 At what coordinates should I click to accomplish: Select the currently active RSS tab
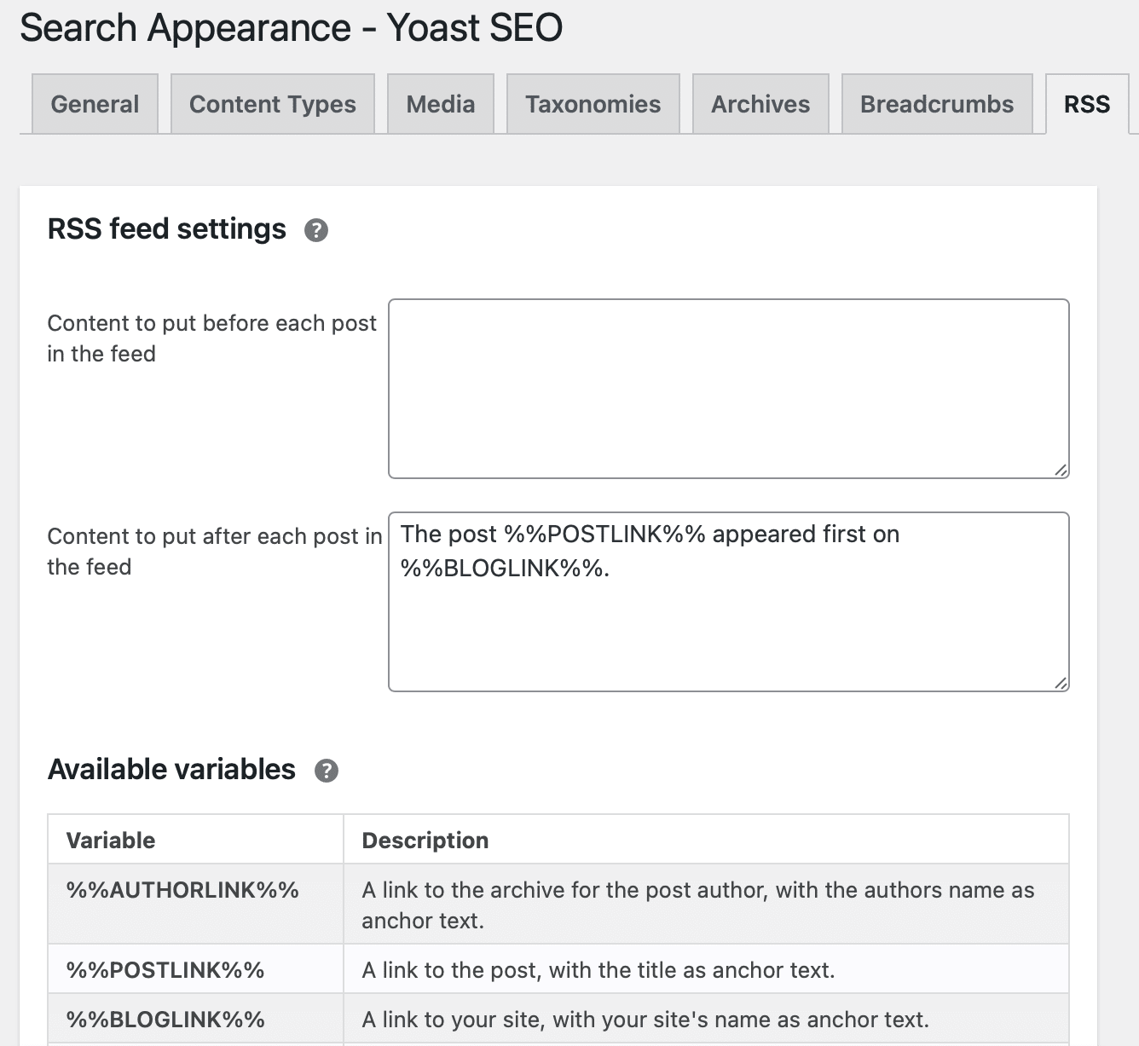point(1086,103)
